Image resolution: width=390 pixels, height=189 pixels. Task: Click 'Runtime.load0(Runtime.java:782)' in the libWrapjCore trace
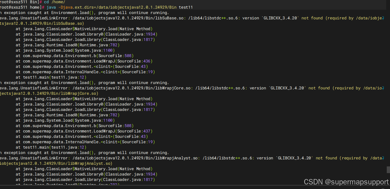pos(67,115)
